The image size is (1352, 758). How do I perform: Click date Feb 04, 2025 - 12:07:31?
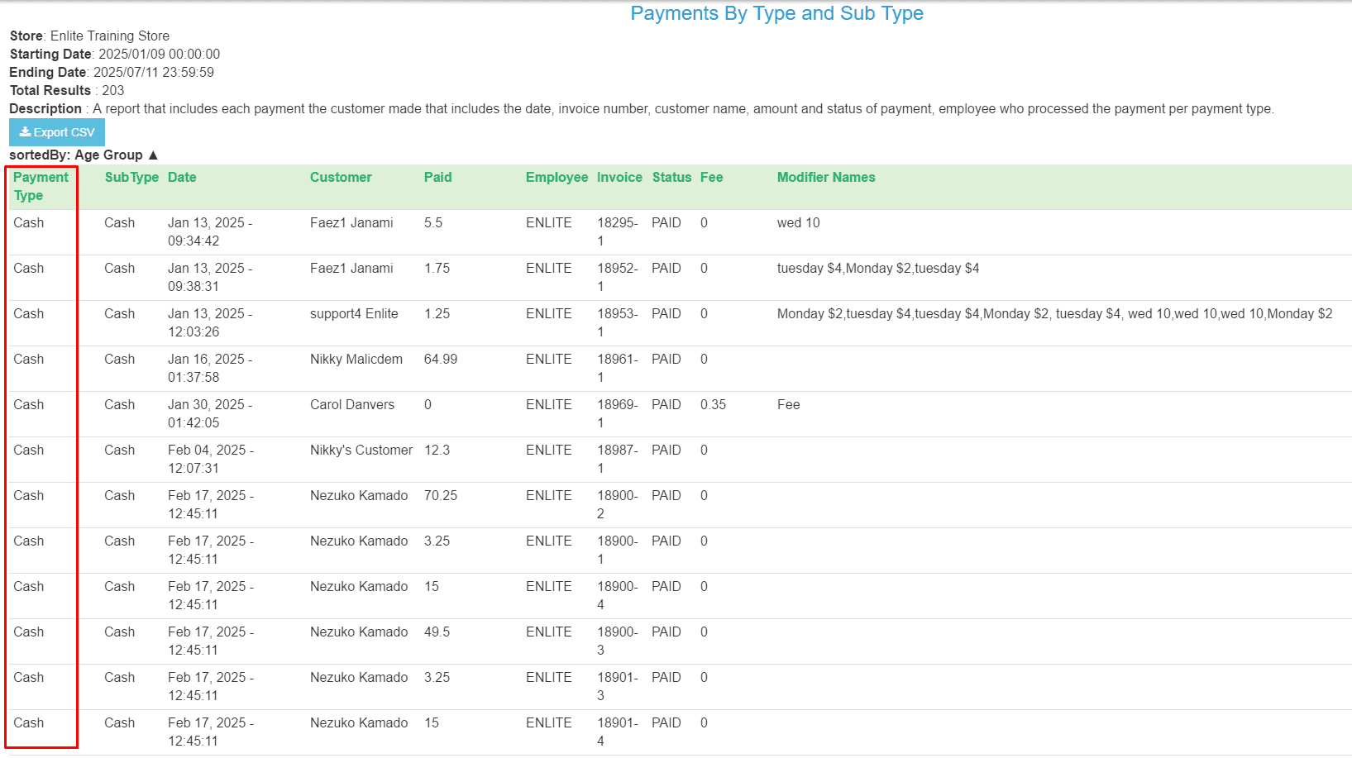(211, 460)
